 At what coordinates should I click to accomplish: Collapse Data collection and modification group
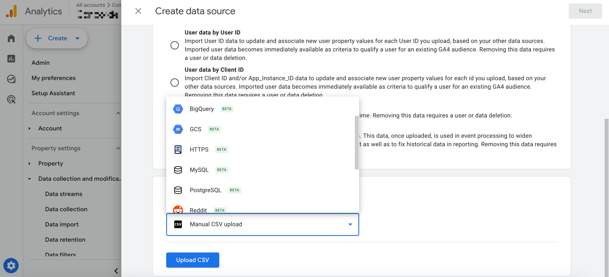29,179
